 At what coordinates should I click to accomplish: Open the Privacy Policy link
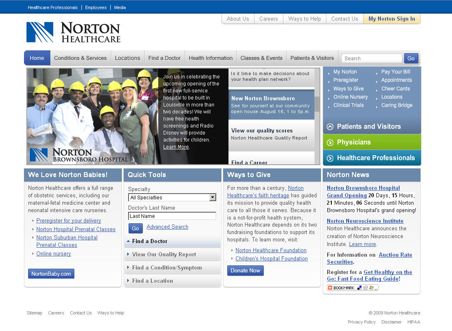362,322
